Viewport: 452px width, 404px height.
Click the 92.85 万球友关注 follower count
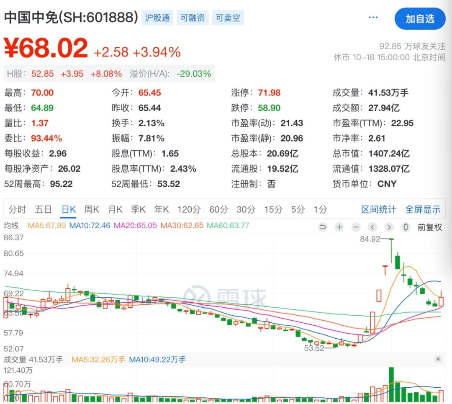(x=412, y=46)
